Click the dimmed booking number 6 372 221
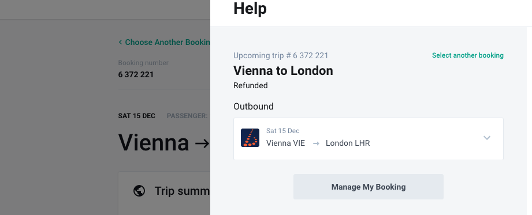Screen dimensions: 532x215 click(x=136, y=74)
